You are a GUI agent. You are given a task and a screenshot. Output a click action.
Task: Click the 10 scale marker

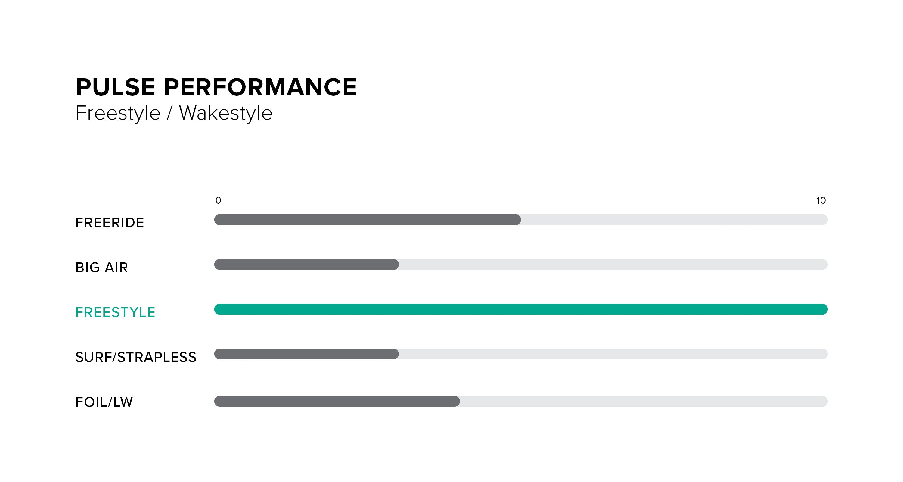821,200
